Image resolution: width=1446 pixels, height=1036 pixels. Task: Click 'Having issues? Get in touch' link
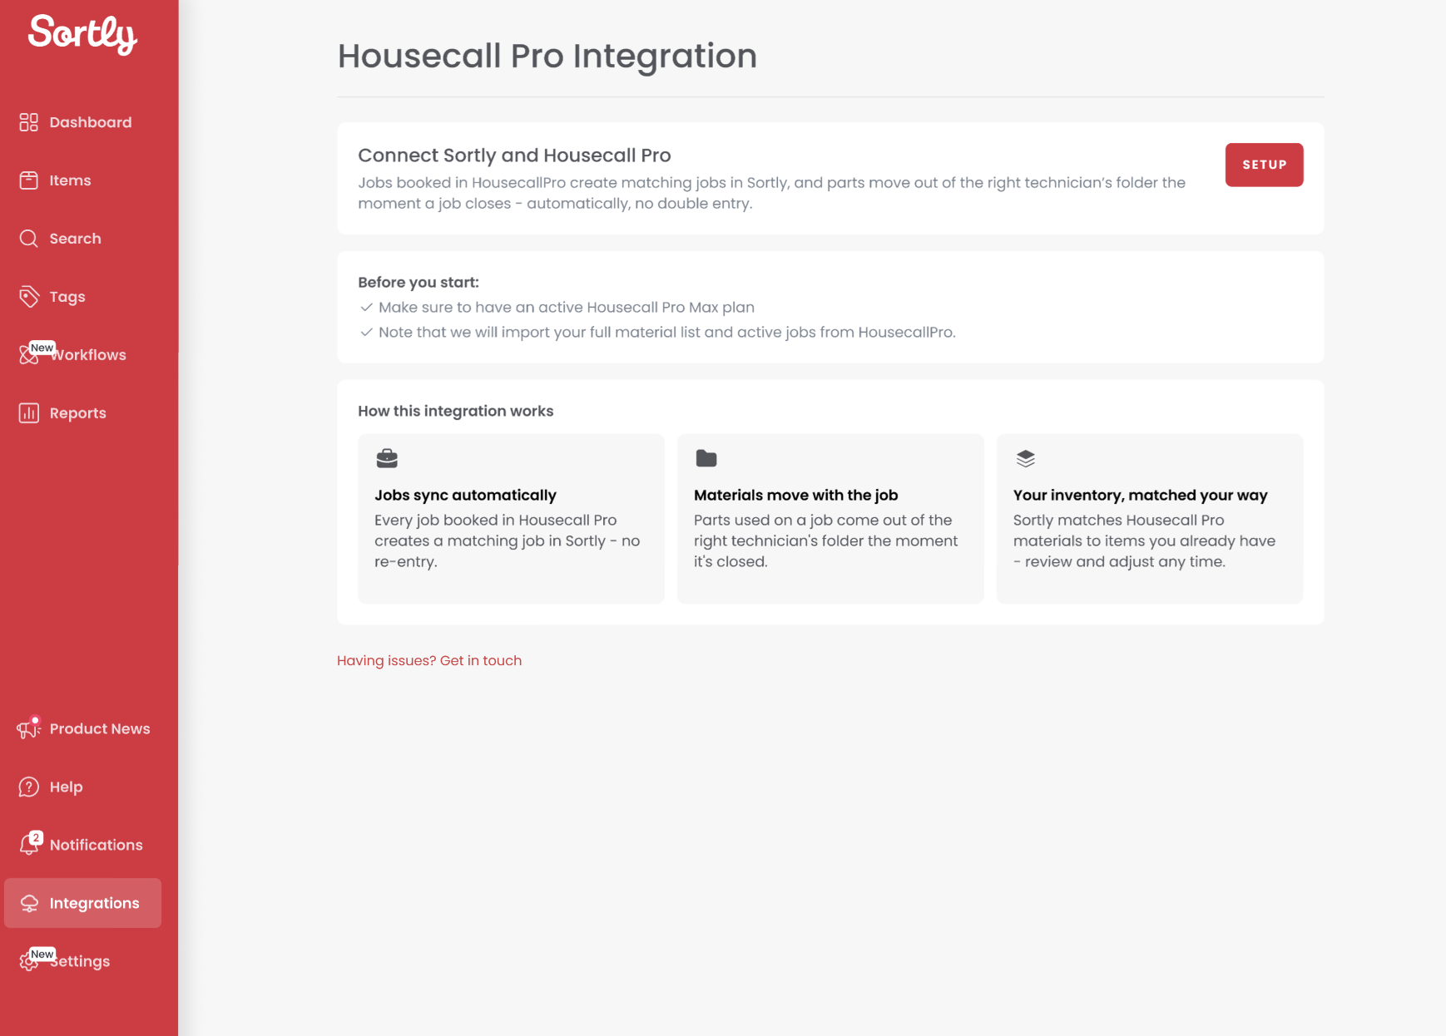(x=429, y=660)
